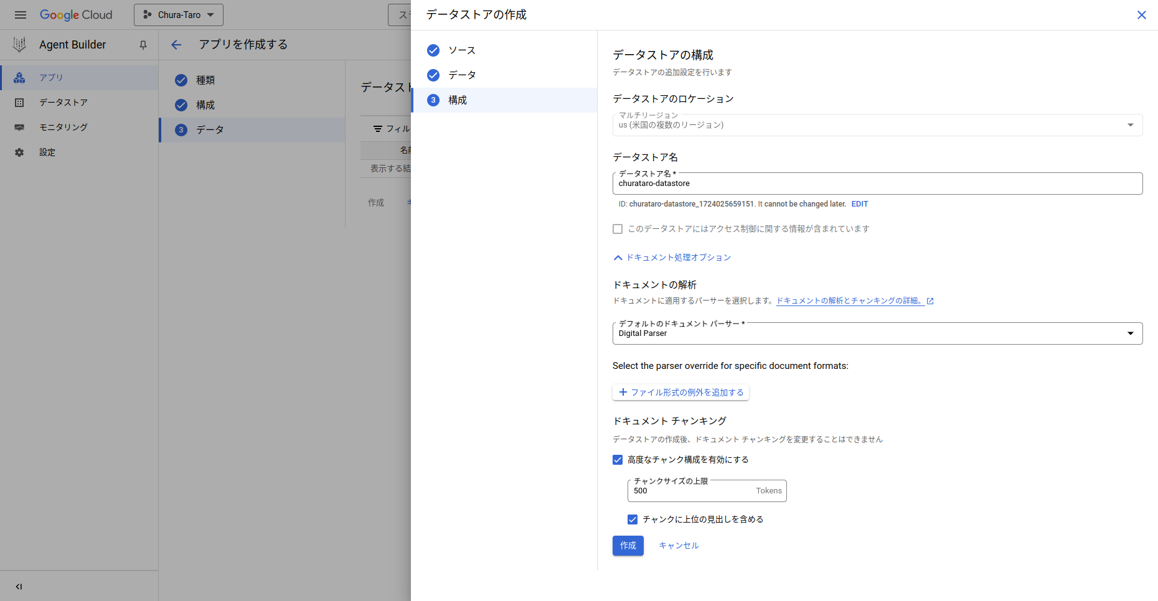Click the キャンセル button
This screenshot has height=601, width=1158.
point(679,546)
